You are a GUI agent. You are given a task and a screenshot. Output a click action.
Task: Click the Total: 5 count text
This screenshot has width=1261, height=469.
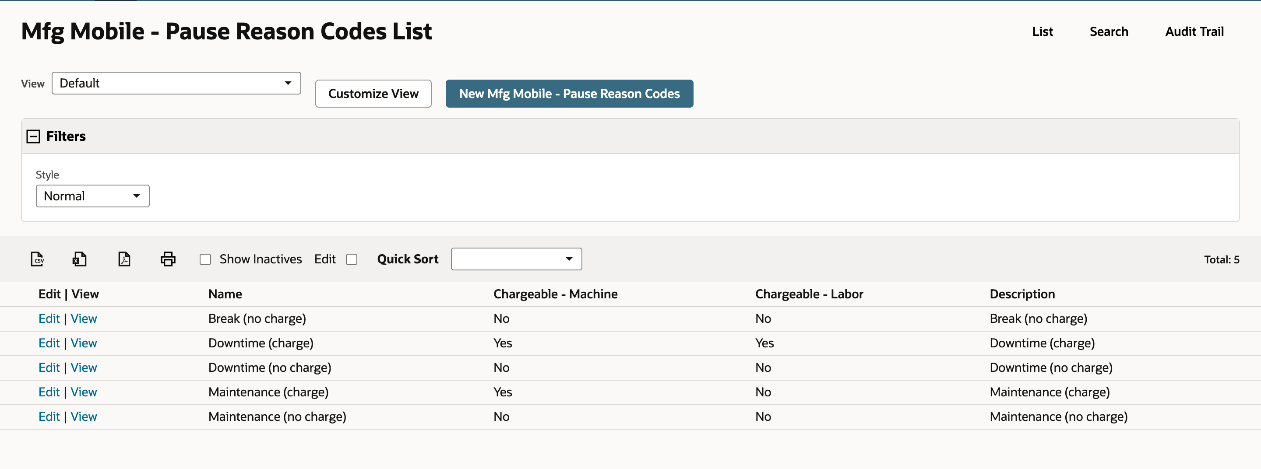1222,260
